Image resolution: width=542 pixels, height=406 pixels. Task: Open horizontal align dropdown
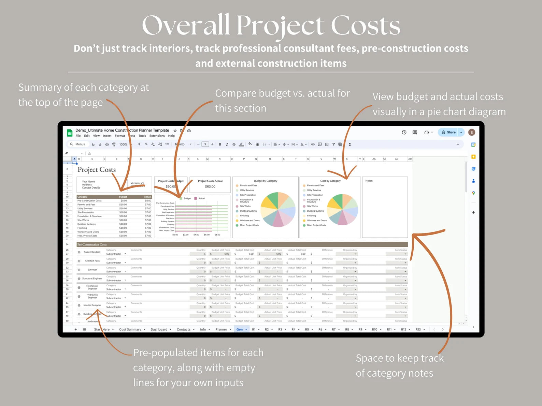[x=276, y=145]
